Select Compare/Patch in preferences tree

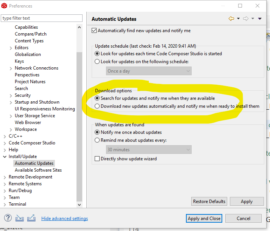click(x=31, y=34)
